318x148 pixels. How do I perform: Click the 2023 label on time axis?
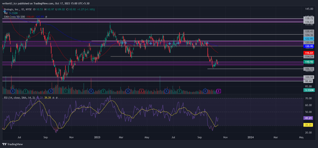(98, 137)
